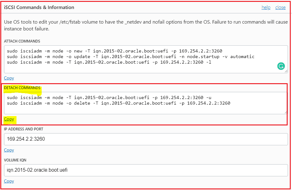Image resolution: width=292 pixels, height=190 pixels.
Task: Click the '-o delete' detach command line
Action: point(118,103)
